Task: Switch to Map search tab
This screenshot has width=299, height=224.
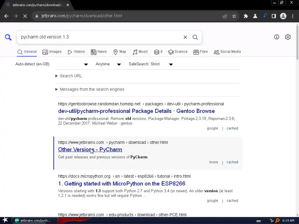Action: 119,52
